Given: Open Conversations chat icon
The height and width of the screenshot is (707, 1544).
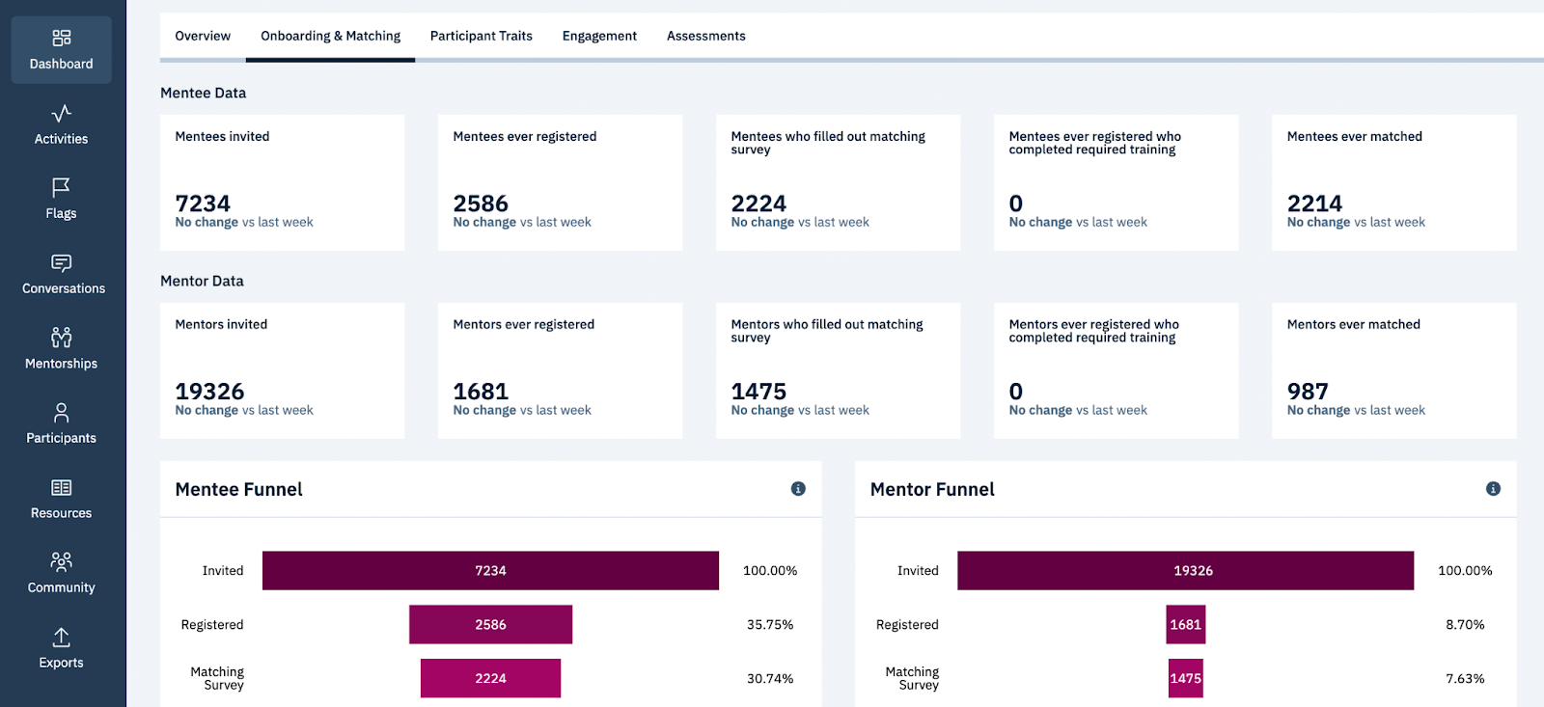Looking at the screenshot, I should point(61,262).
